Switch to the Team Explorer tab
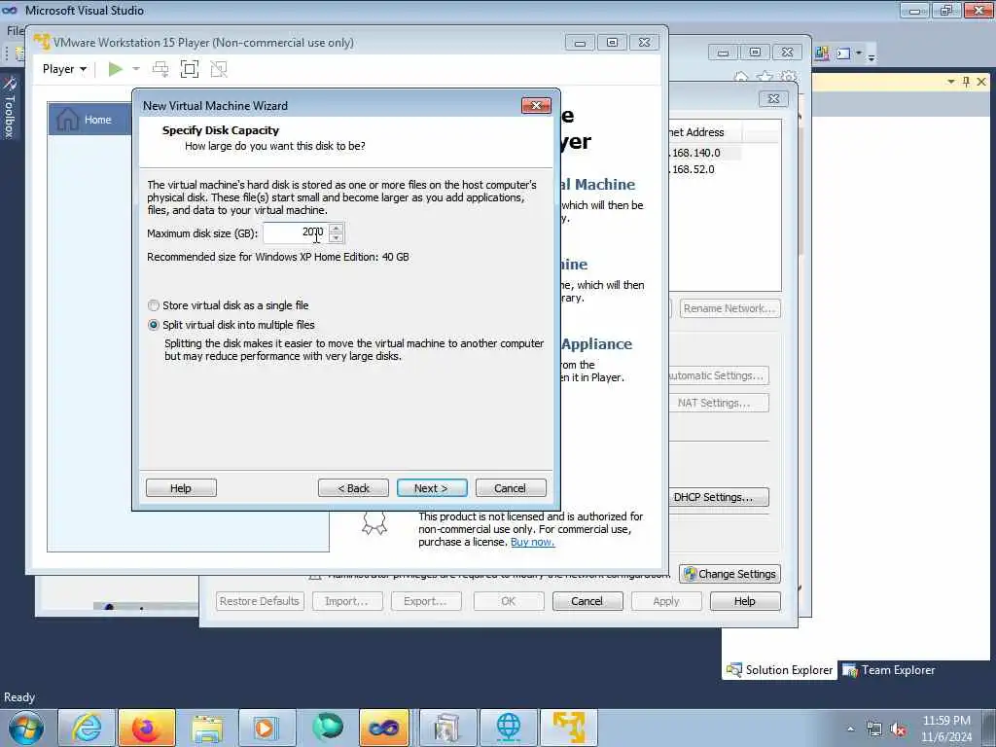Viewport: 996px width, 747px height. click(x=889, y=670)
